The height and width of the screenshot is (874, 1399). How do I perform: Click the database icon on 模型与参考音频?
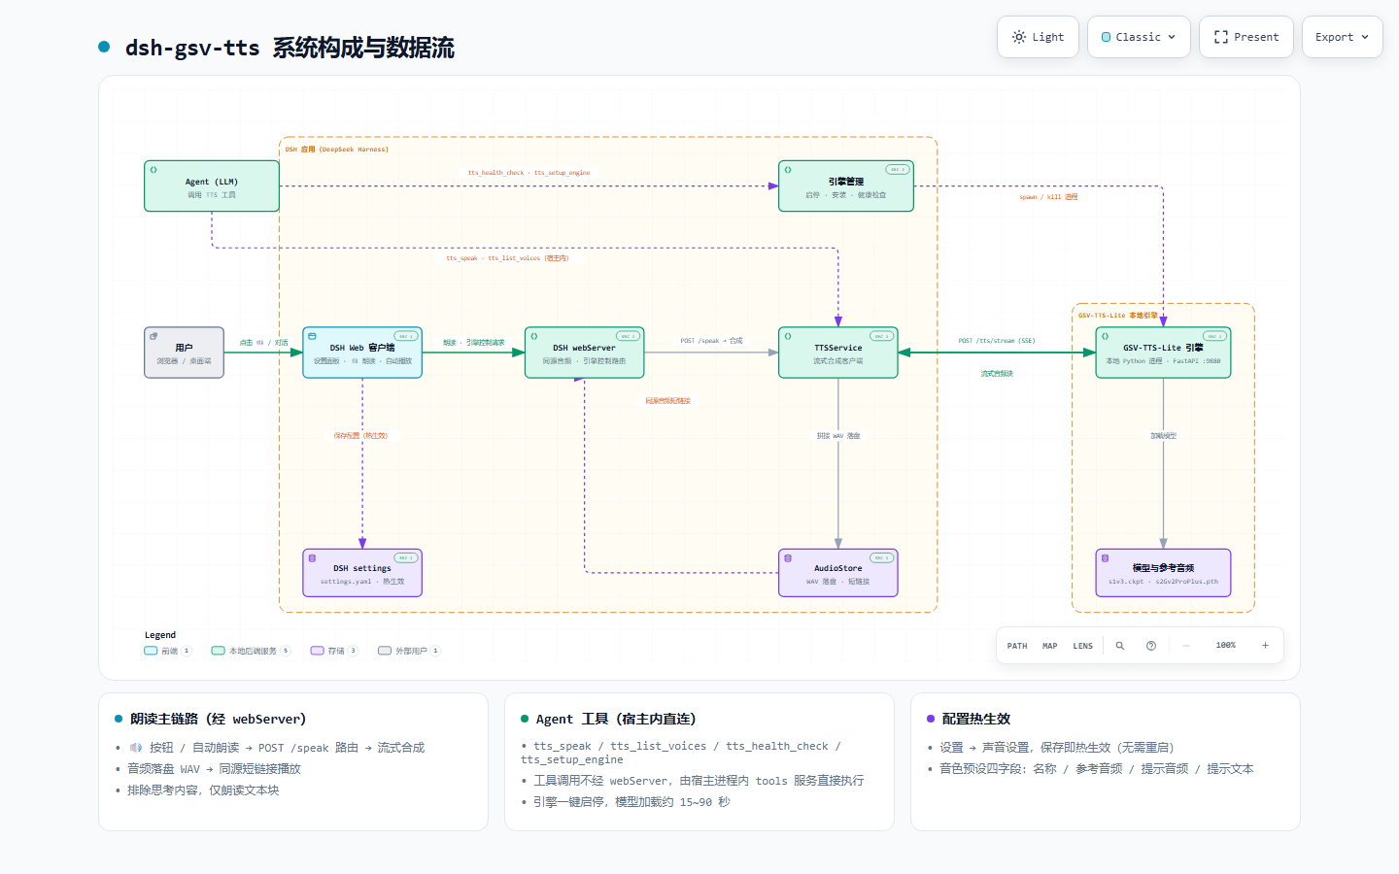[1105, 558]
